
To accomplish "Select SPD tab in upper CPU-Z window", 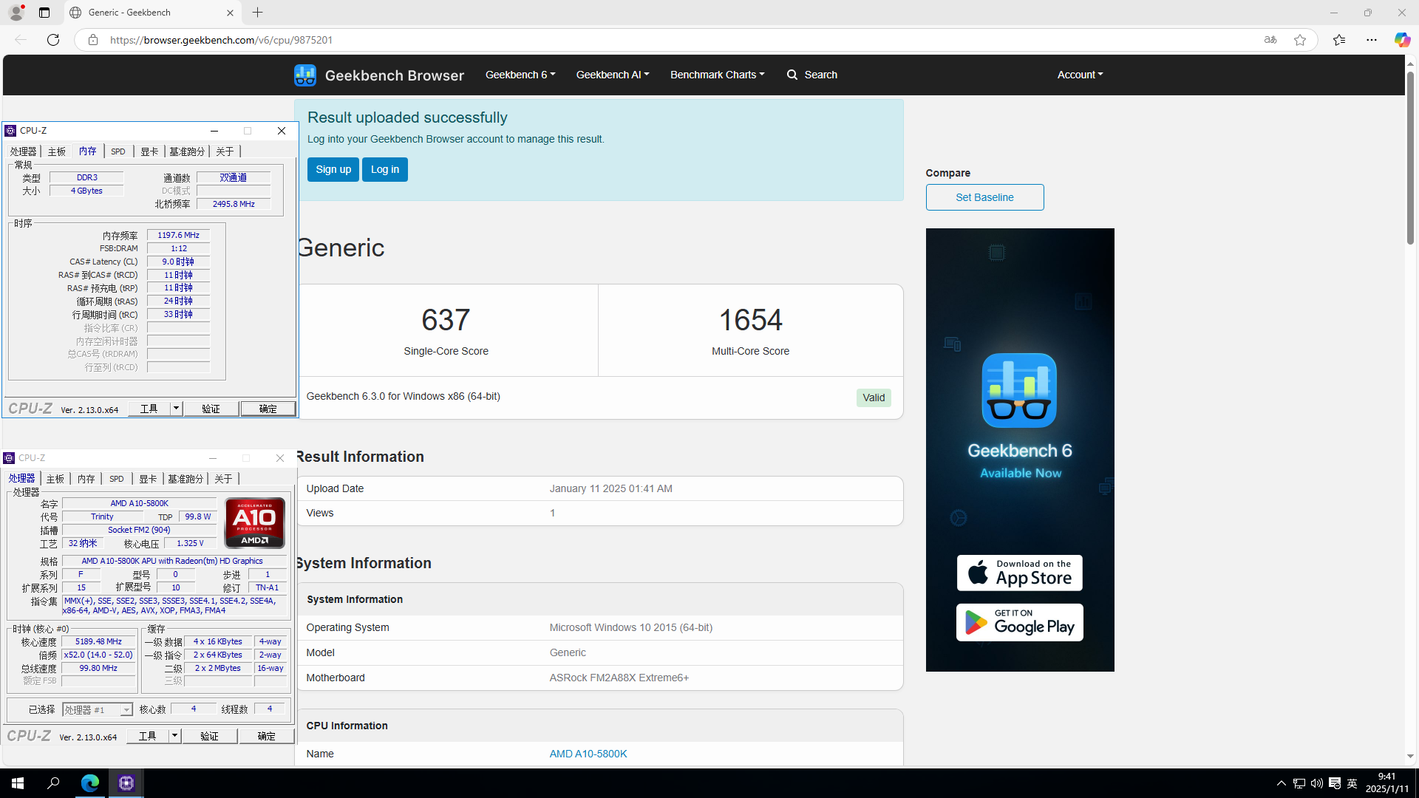I will click(118, 151).
